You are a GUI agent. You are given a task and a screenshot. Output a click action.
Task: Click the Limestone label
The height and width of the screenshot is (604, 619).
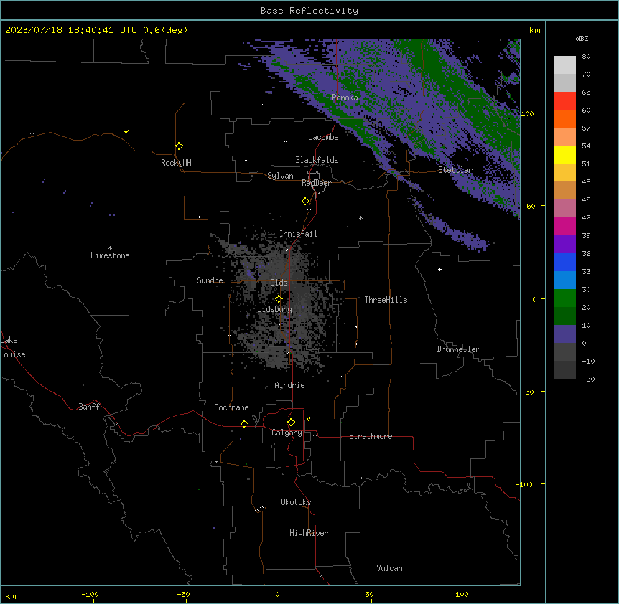pyautogui.click(x=110, y=255)
